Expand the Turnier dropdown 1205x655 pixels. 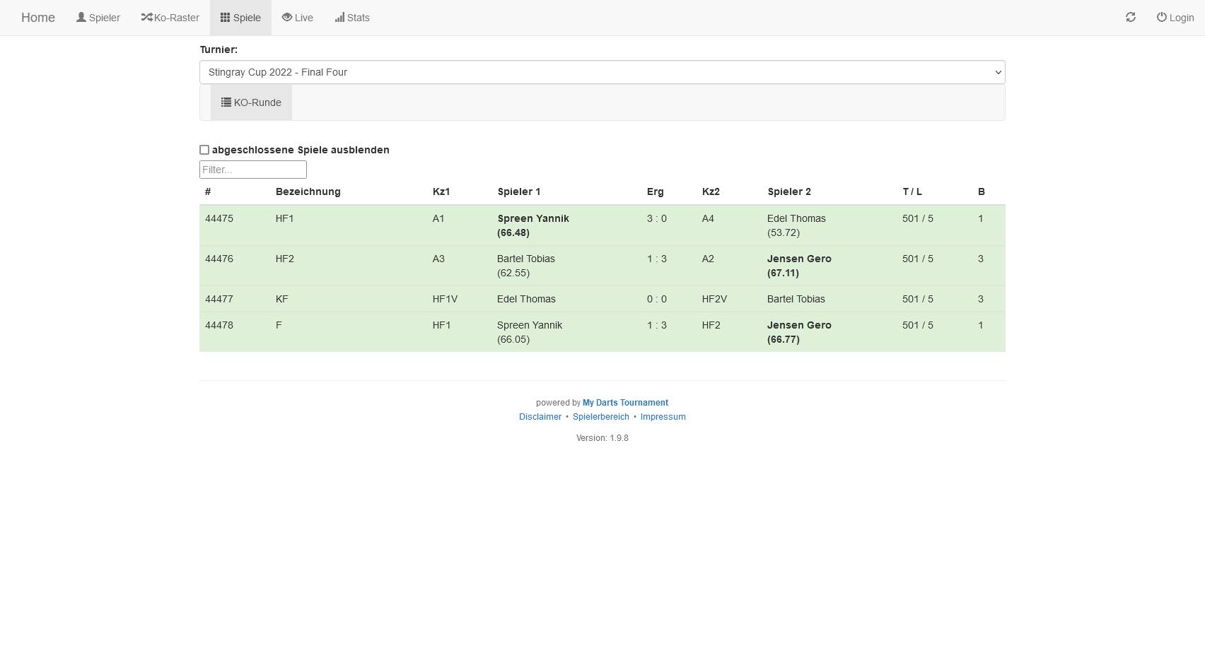pyautogui.click(x=602, y=72)
